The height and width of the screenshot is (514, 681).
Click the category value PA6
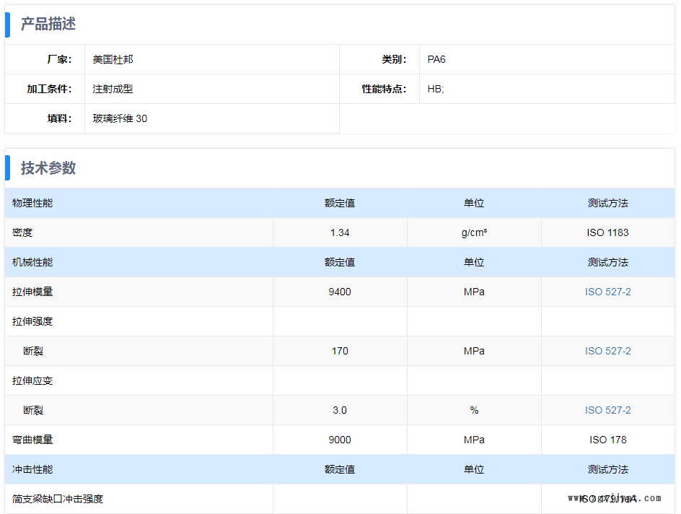[x=436, y=59]
